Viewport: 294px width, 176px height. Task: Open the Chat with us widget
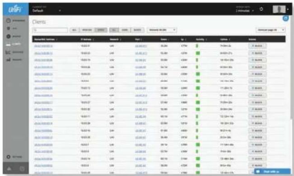pyautogui.click(x=272, y=171)
